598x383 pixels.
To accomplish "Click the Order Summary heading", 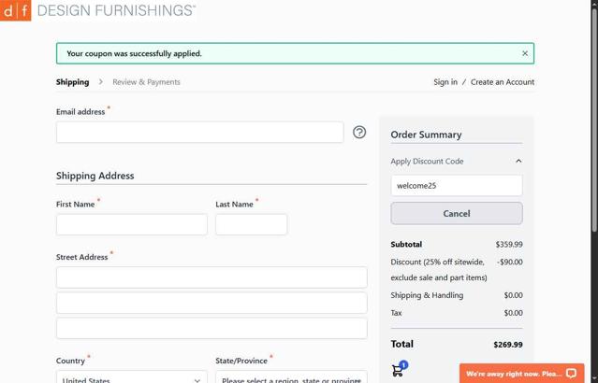I will pos(426,135).
